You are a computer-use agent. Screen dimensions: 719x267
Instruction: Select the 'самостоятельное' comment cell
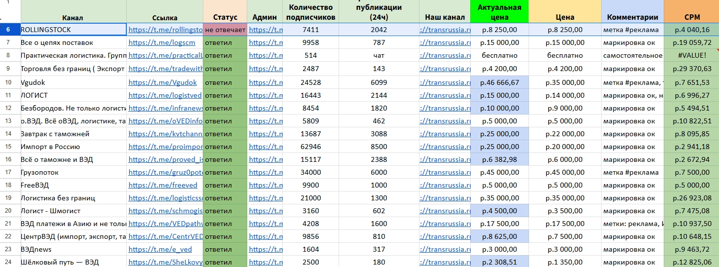click(632, 55)
